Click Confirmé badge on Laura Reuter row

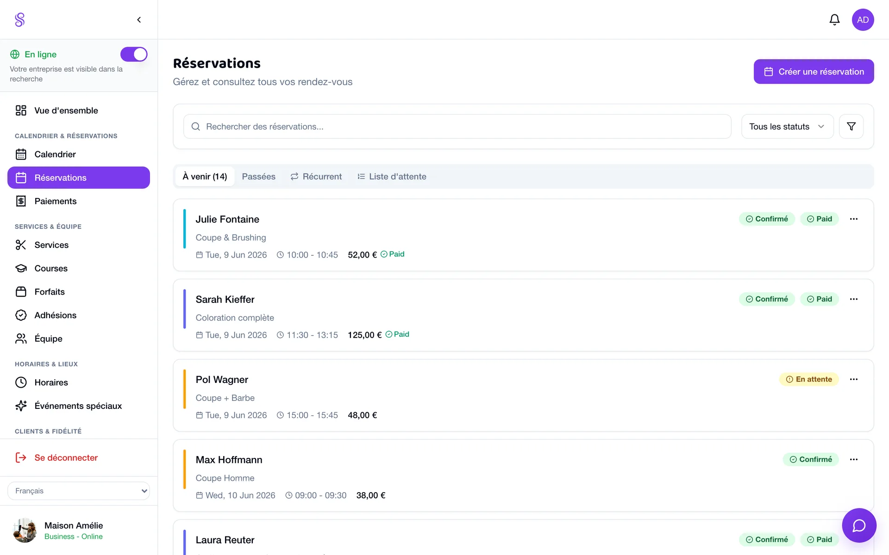(767, 540)
